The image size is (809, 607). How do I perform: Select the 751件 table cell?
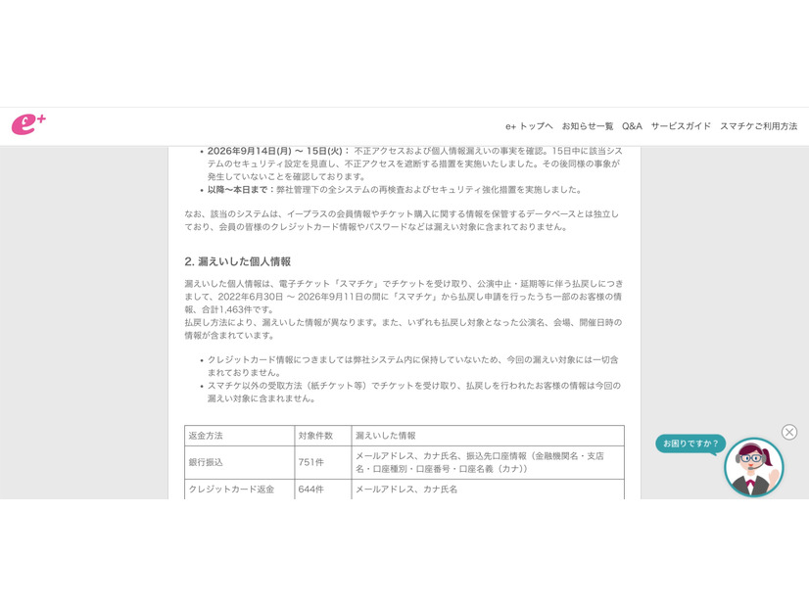coord(323,463)
